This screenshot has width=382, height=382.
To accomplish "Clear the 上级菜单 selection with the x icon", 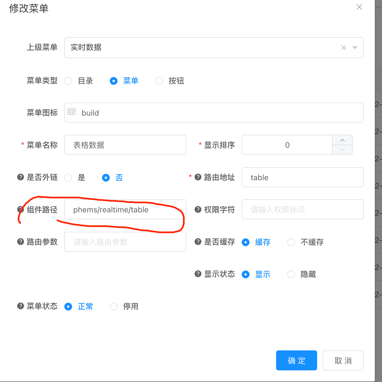I will (x=344, y=48).
